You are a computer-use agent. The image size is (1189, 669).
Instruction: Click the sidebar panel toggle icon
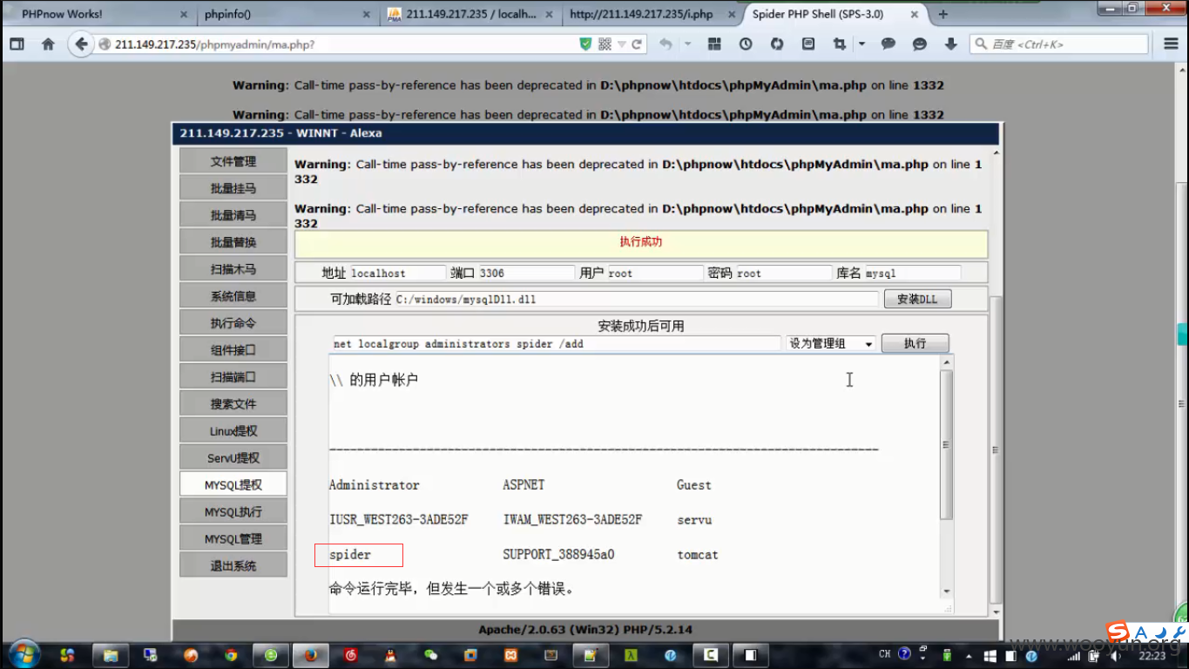[x=17, y=44]
